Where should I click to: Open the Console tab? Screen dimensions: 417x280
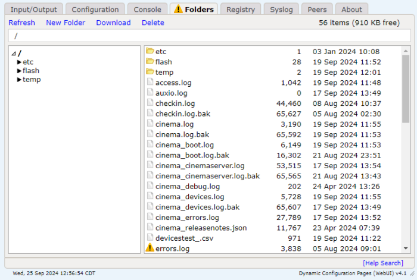[147, 10]
